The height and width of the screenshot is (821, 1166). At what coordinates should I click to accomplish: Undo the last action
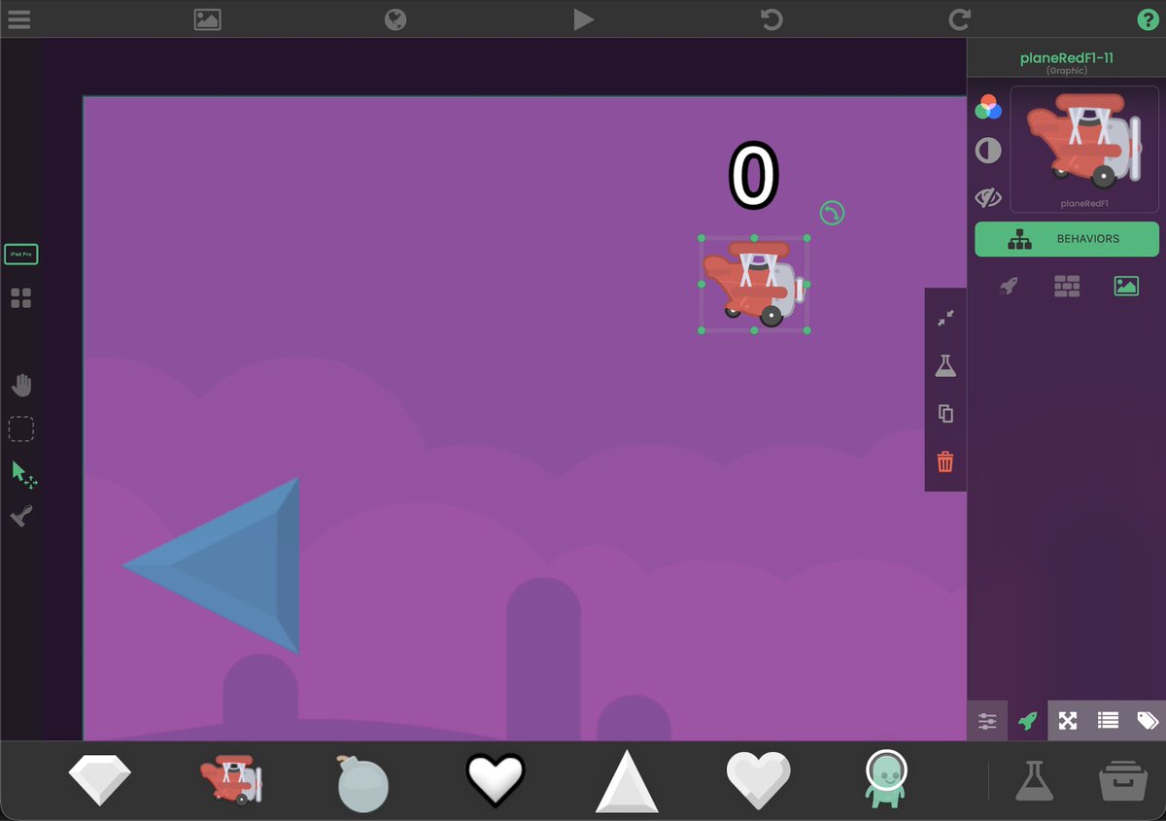[x=772, y=19]
